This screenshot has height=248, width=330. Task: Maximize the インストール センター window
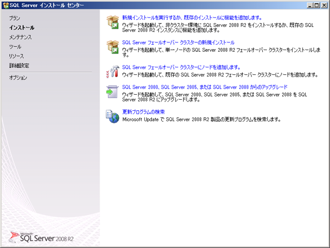coord(317,6)
